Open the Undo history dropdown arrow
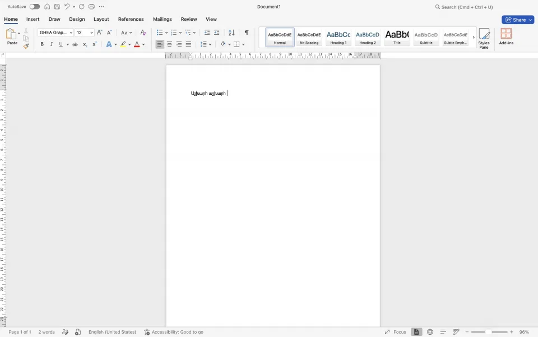 click(74, 7)
